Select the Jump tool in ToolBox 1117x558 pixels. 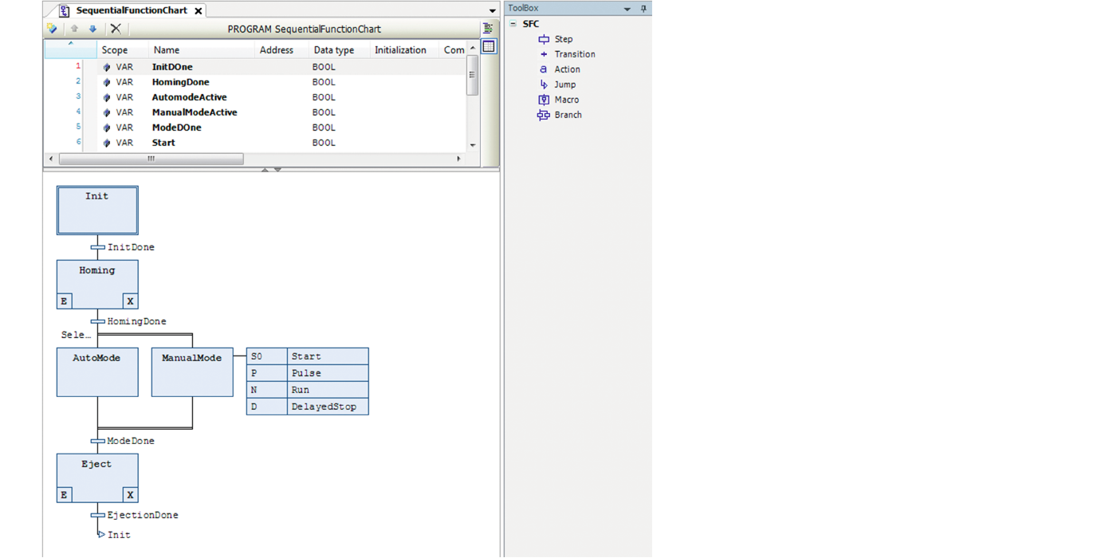pyautogui.click(x=564, y=84)
